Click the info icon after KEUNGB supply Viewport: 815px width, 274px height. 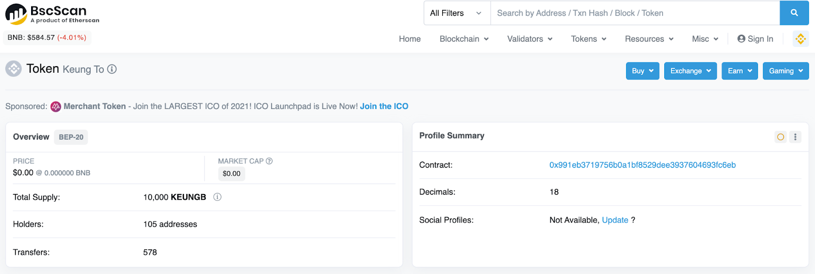pyautogui.click(x=218, y=197)
